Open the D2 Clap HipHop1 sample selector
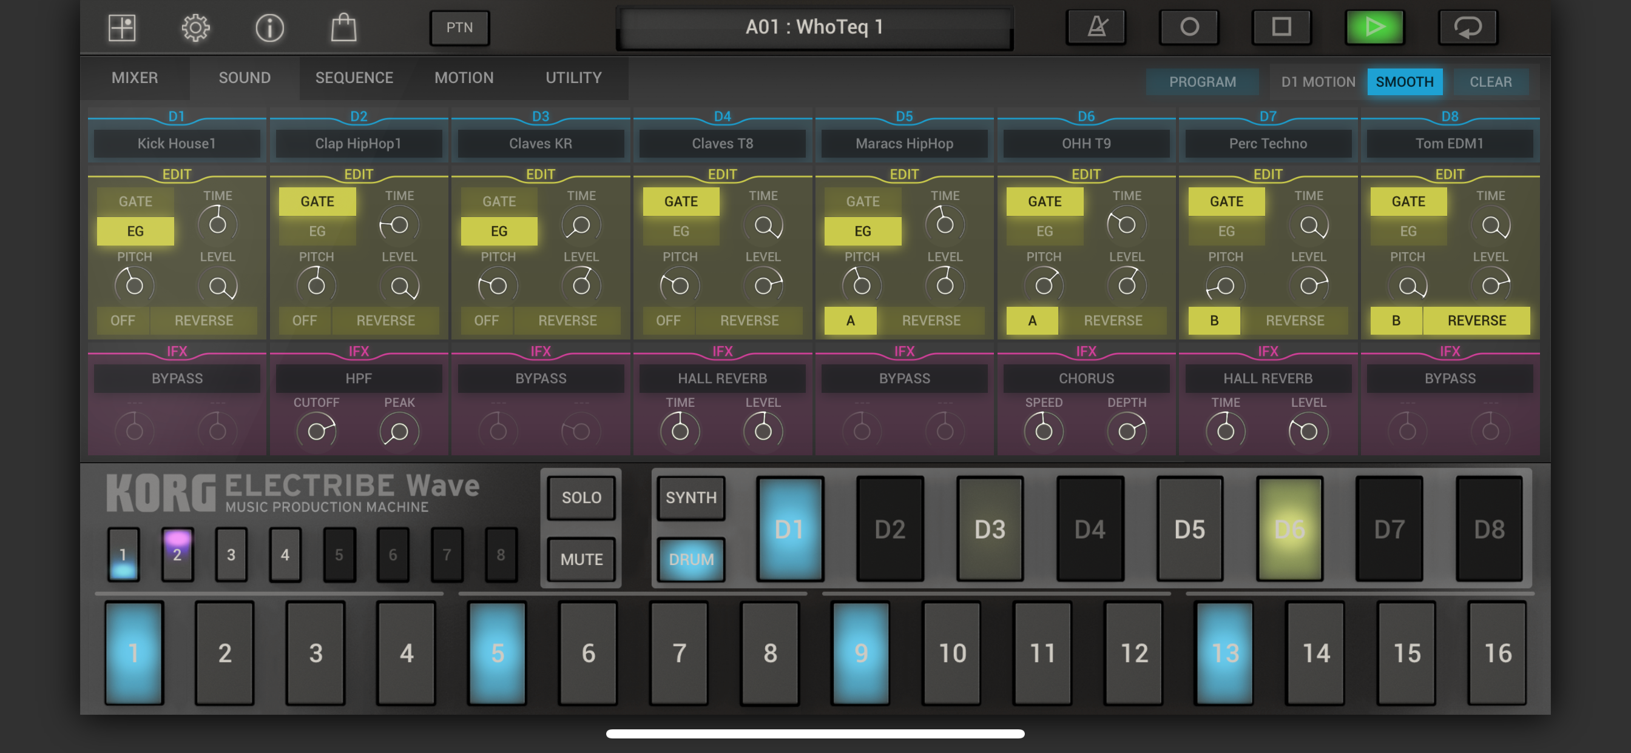1631x753 pixels. tap(359, 144)
